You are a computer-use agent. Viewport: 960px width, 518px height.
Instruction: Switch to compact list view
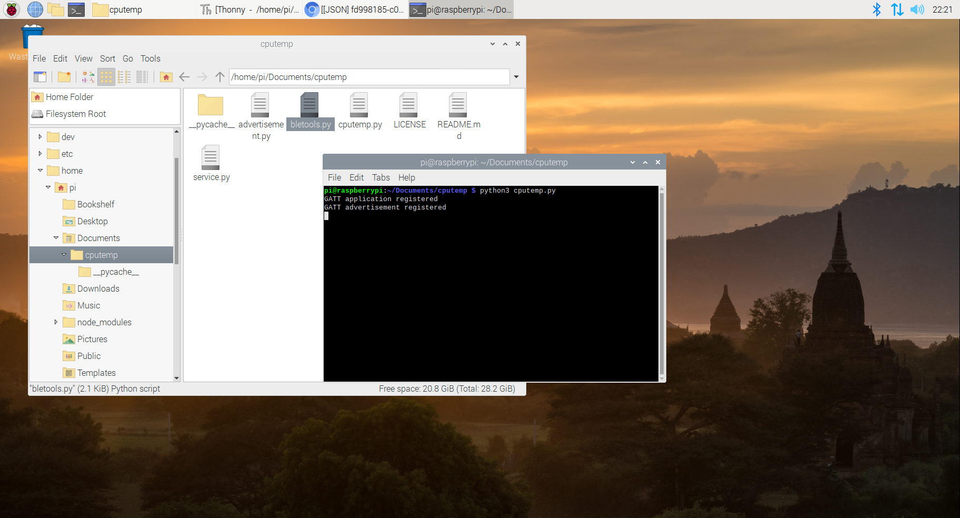(x=124, y=77)
